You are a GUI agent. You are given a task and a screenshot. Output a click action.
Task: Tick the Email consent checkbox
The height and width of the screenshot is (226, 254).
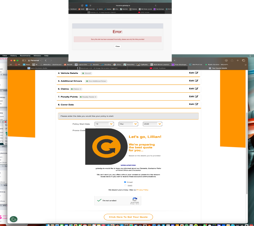click(125, 182)
